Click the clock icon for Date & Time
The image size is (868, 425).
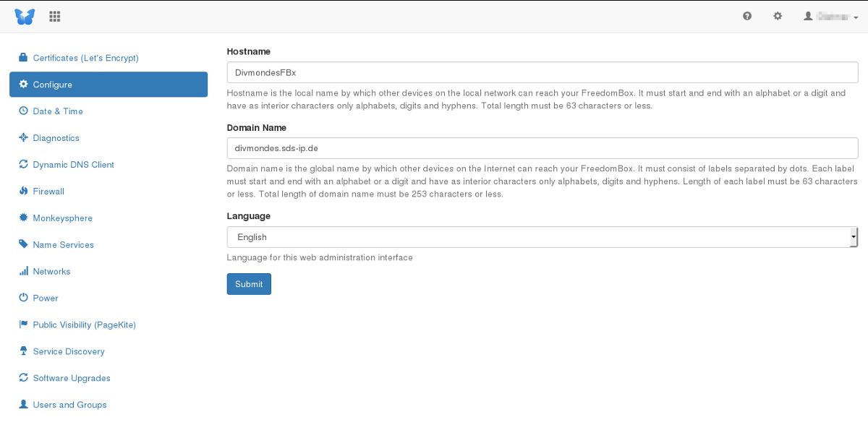[x=23, y=111]
